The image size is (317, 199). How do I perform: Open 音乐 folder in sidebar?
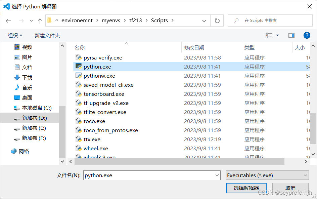point(23,87)
